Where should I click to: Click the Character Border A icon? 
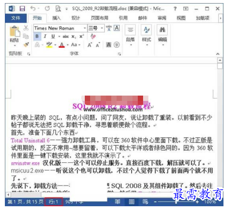coord(117,28)
